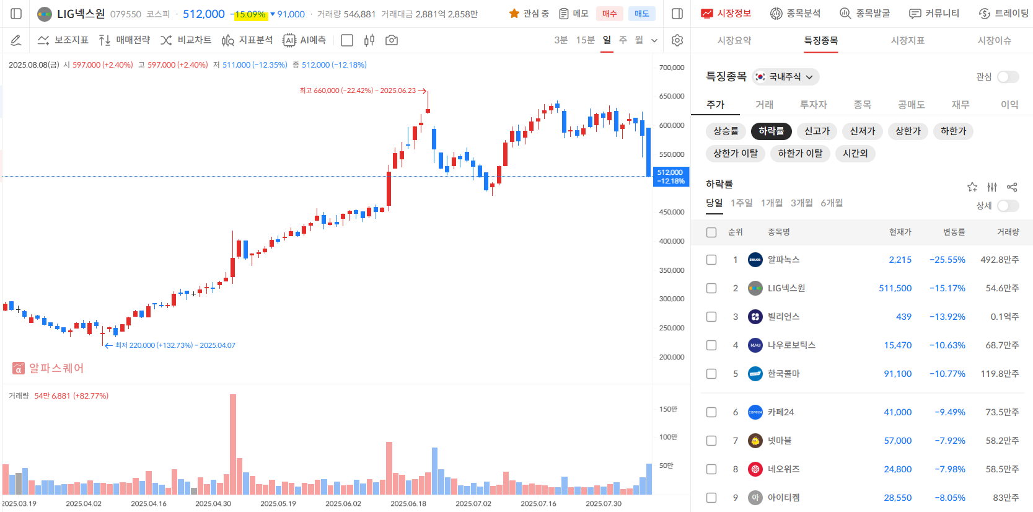Open the 메모 note icon

click(x=564, y=14)
